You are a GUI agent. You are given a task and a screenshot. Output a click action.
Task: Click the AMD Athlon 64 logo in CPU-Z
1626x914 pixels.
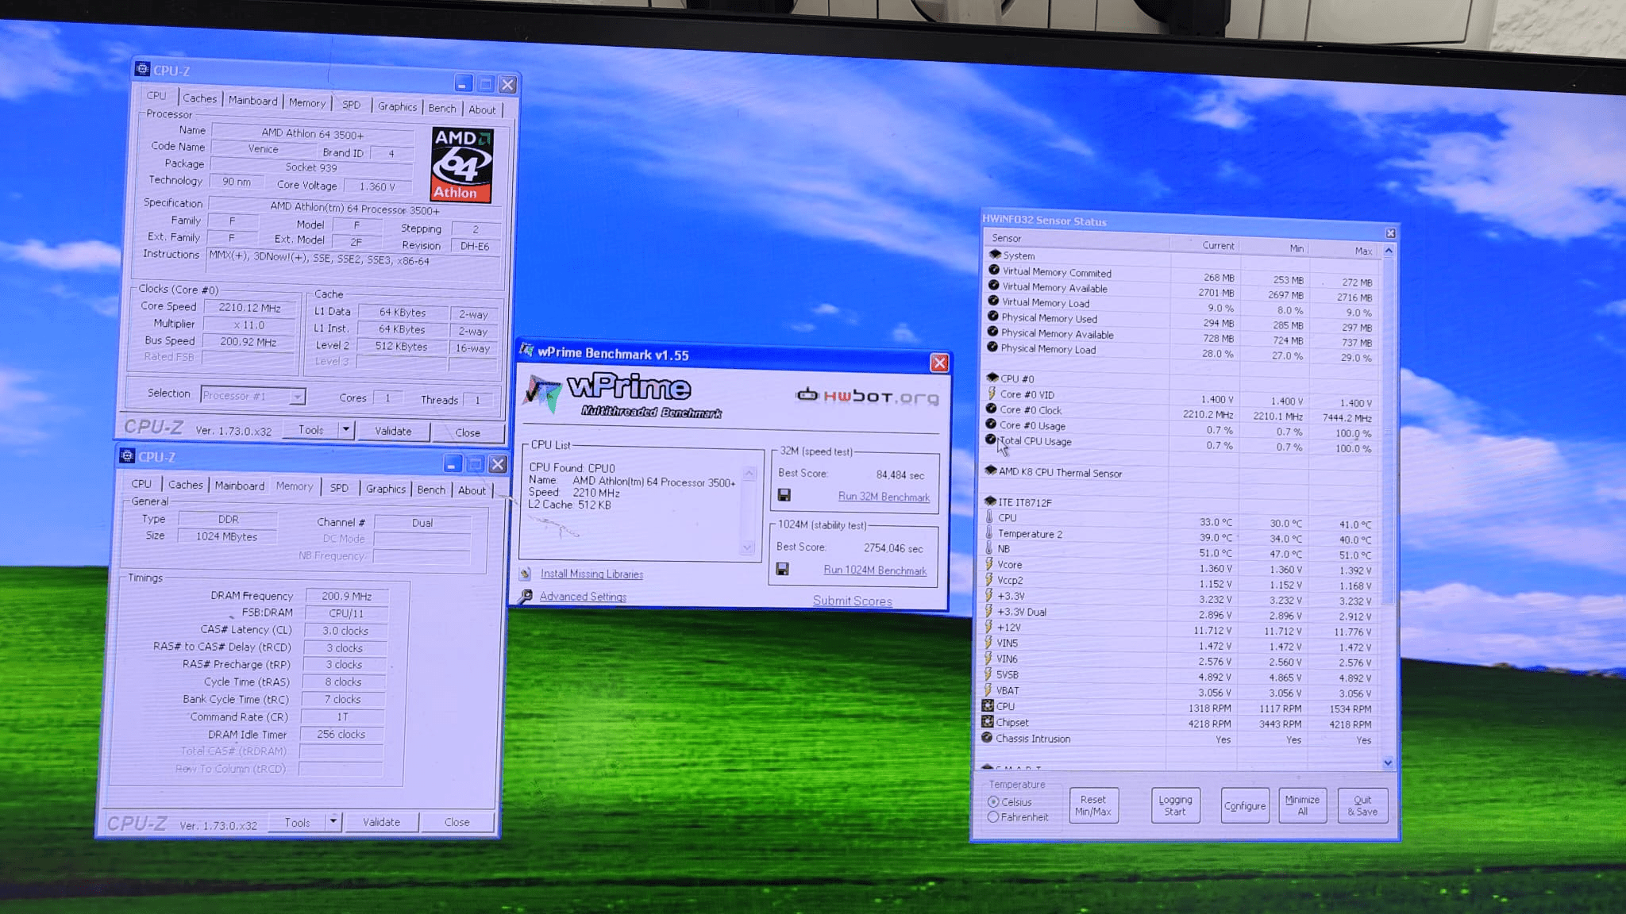(x=462, y=165)
